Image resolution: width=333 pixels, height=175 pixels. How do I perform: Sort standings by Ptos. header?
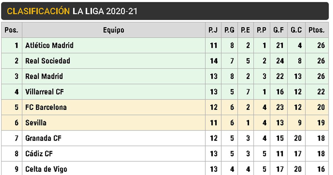(x=316, y=30)
